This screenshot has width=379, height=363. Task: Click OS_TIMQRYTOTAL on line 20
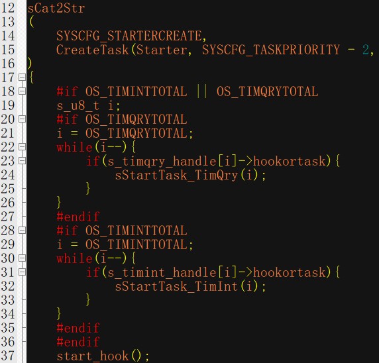(136, 119)
